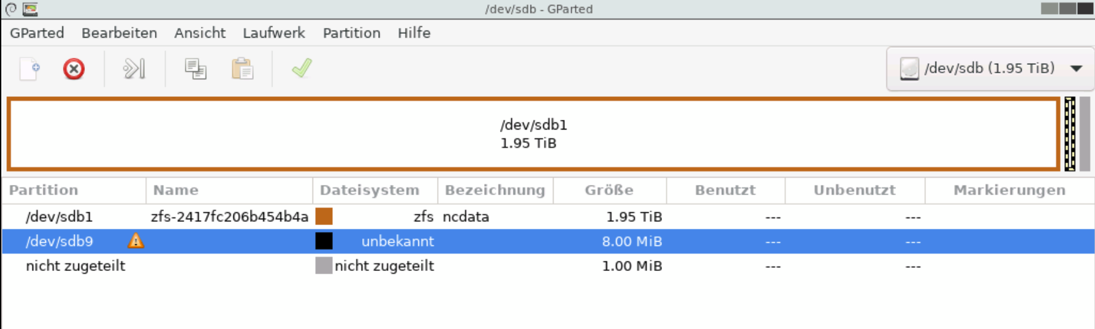Click the orange zfs color swatch
1095x329 pixels.
[x=324, y=217]
